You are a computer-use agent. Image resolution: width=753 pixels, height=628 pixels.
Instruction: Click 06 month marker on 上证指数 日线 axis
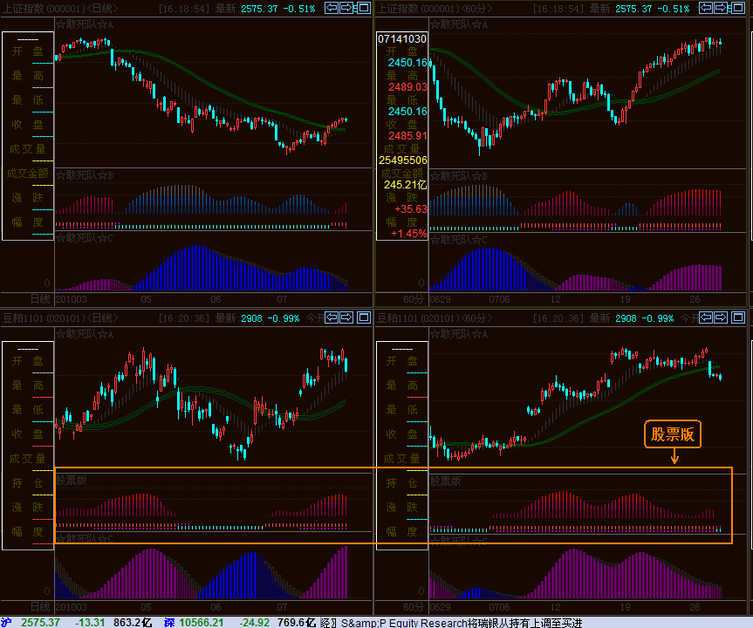[x=216, y=299]
